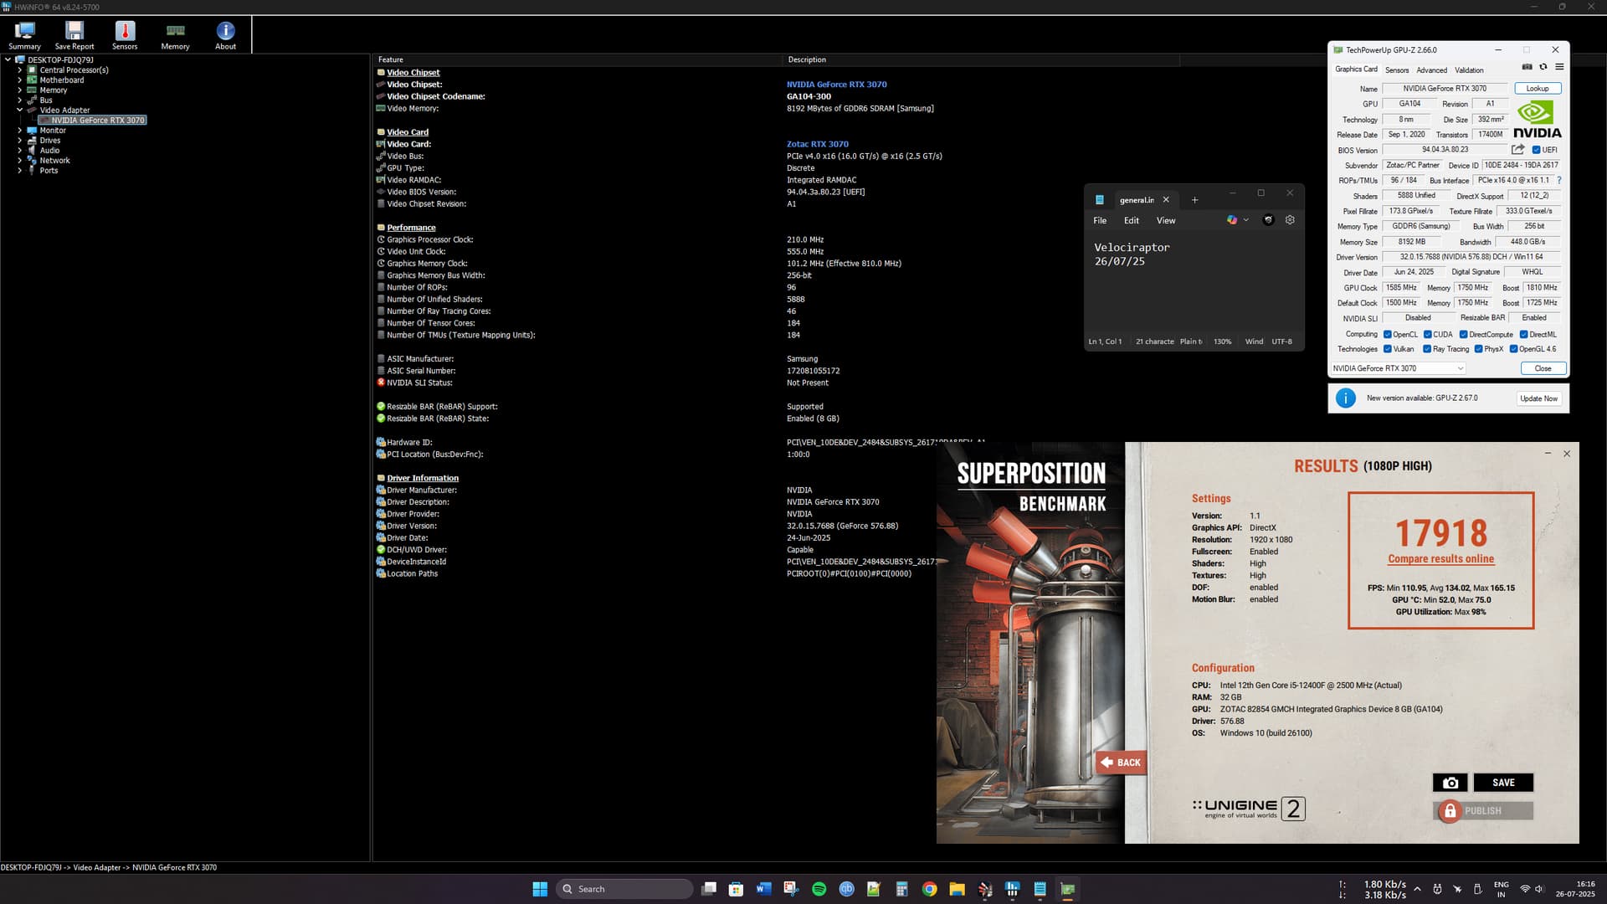
Task: Toggle the OpenCL checkbox
Action: pos(1387,334)
